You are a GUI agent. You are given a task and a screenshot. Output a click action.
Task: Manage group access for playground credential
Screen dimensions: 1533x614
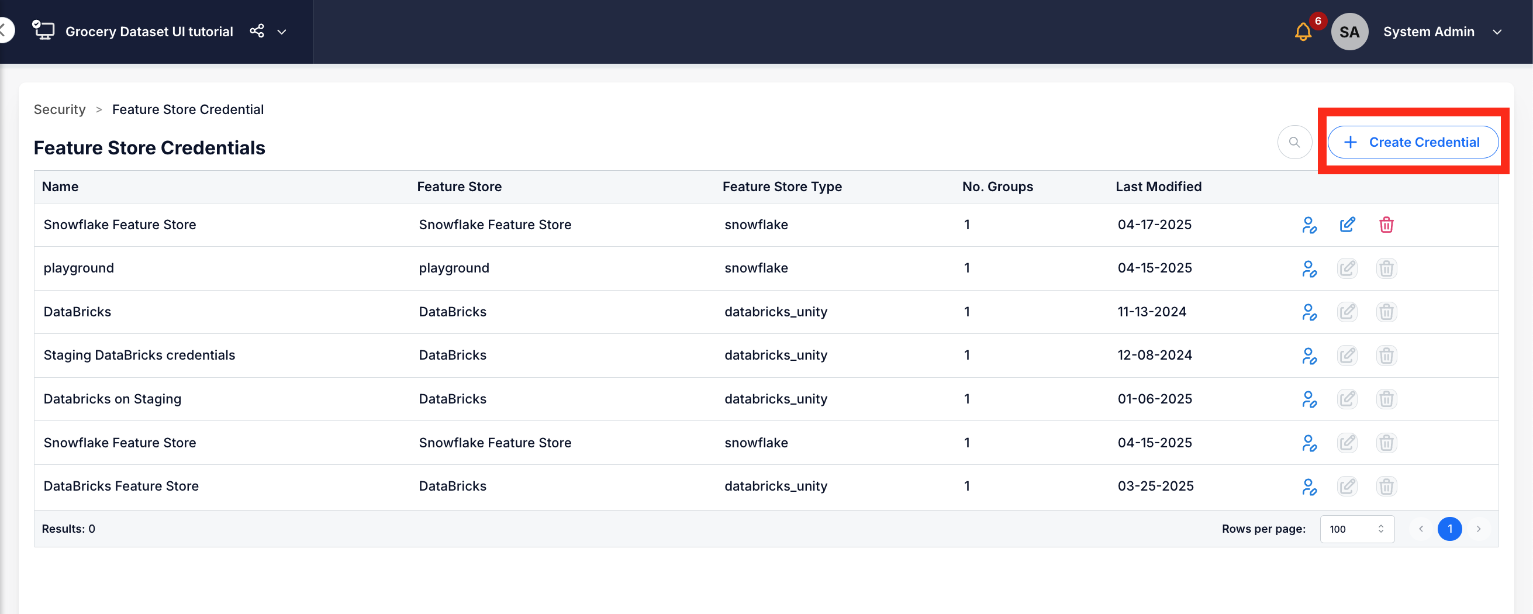pos(1308,269)
